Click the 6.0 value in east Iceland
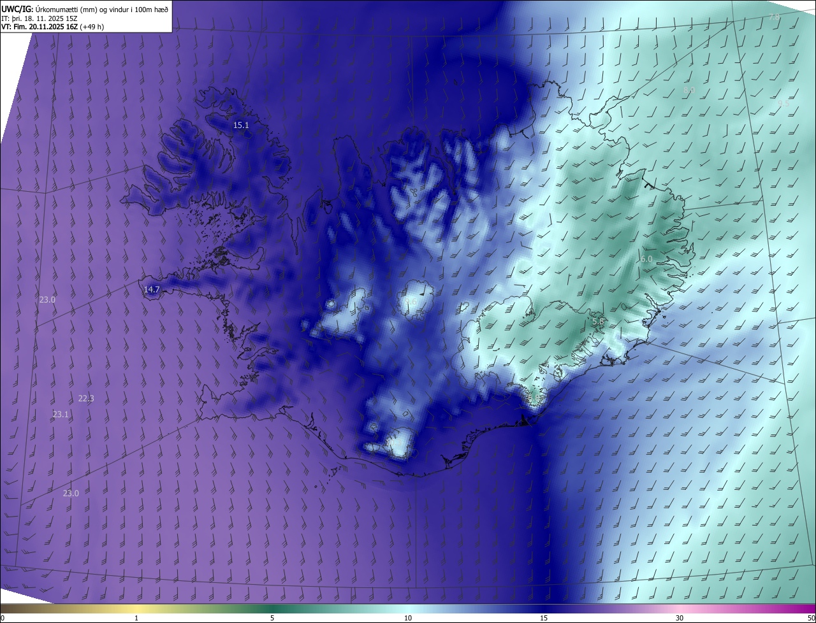Image resolution: width=816 pixels, height=623 pixels. 646,259
